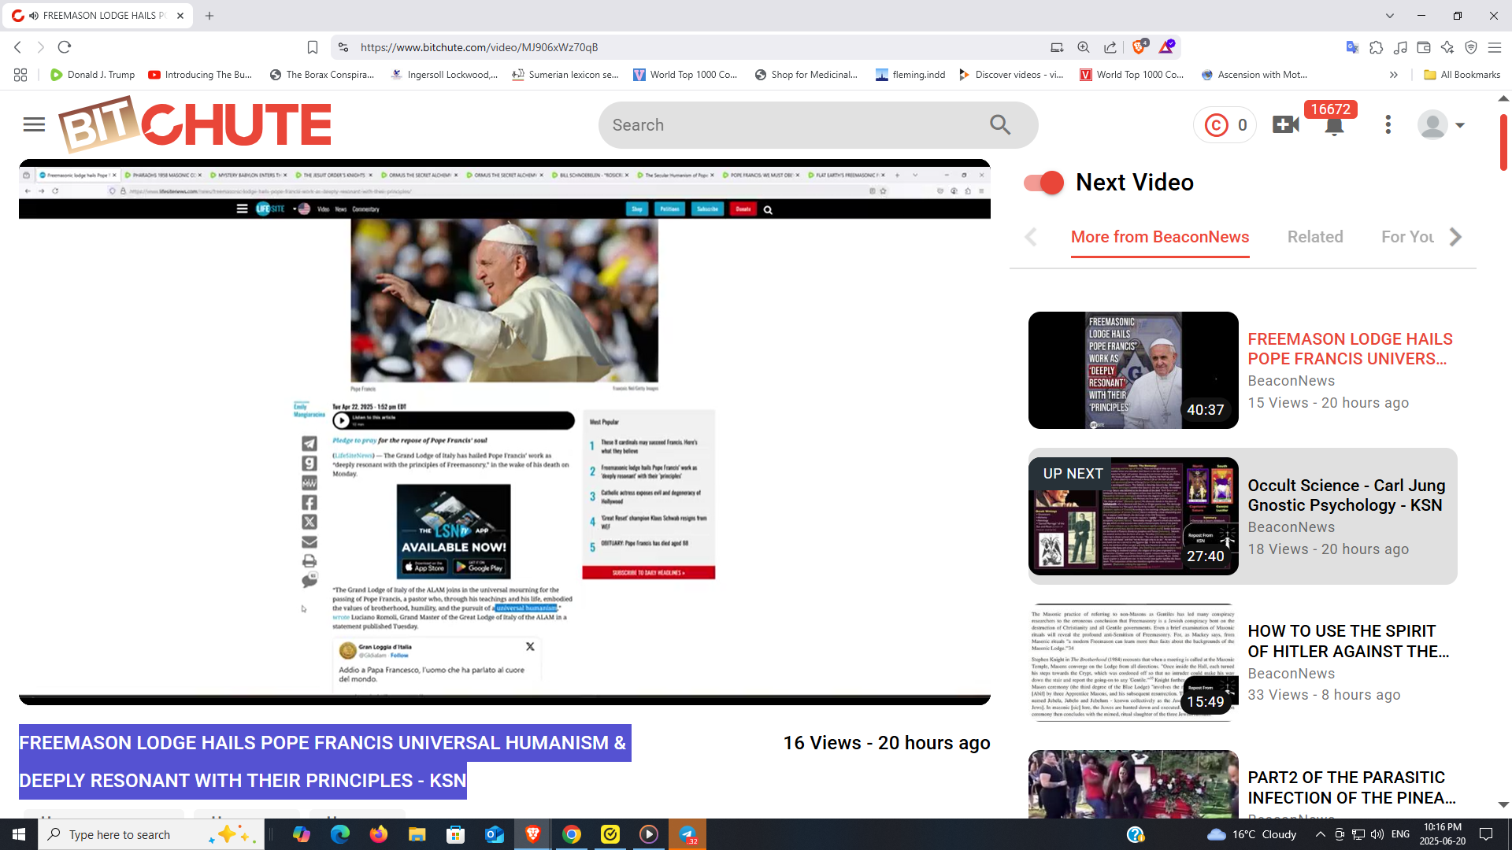Viewport: 1512px width, 850px height.
Task: Show hidden system tray icons
Action: [1321, 834]
